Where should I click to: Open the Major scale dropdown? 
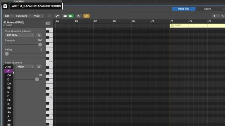click(x=25, y=67)
